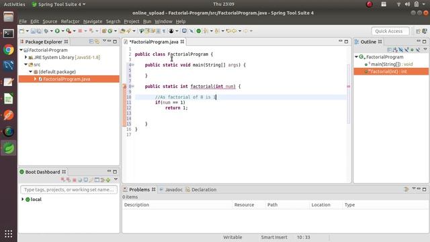The width and height of the screenshot is (430, 242).
Task: Click Collapse All in Package Explorer
Action: tap(91, 42)
